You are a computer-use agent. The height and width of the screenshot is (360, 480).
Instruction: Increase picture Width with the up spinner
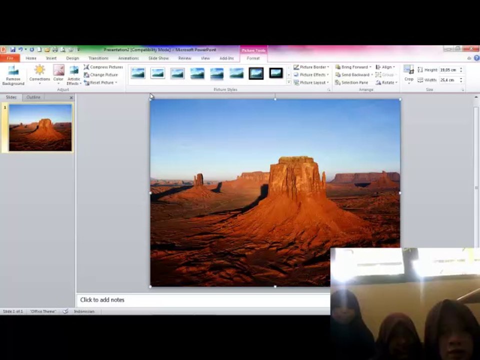(461, 78)
